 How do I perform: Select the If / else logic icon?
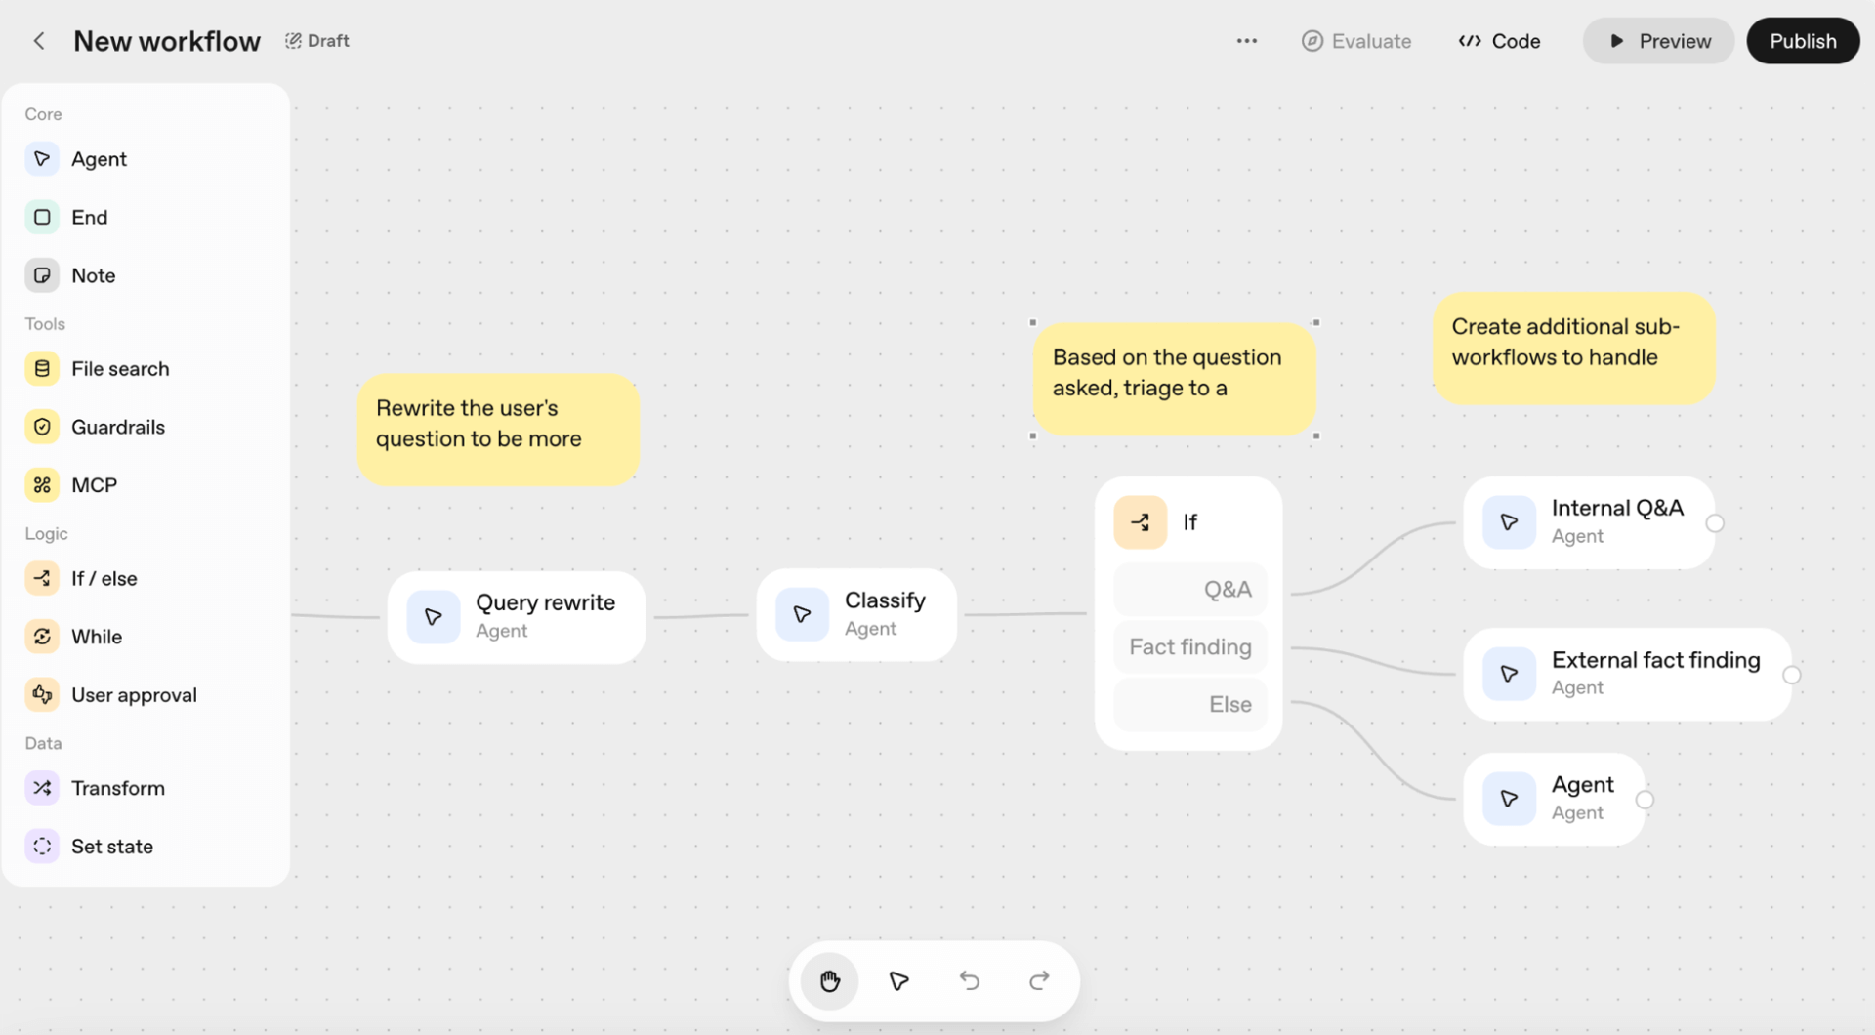[41, 578]
